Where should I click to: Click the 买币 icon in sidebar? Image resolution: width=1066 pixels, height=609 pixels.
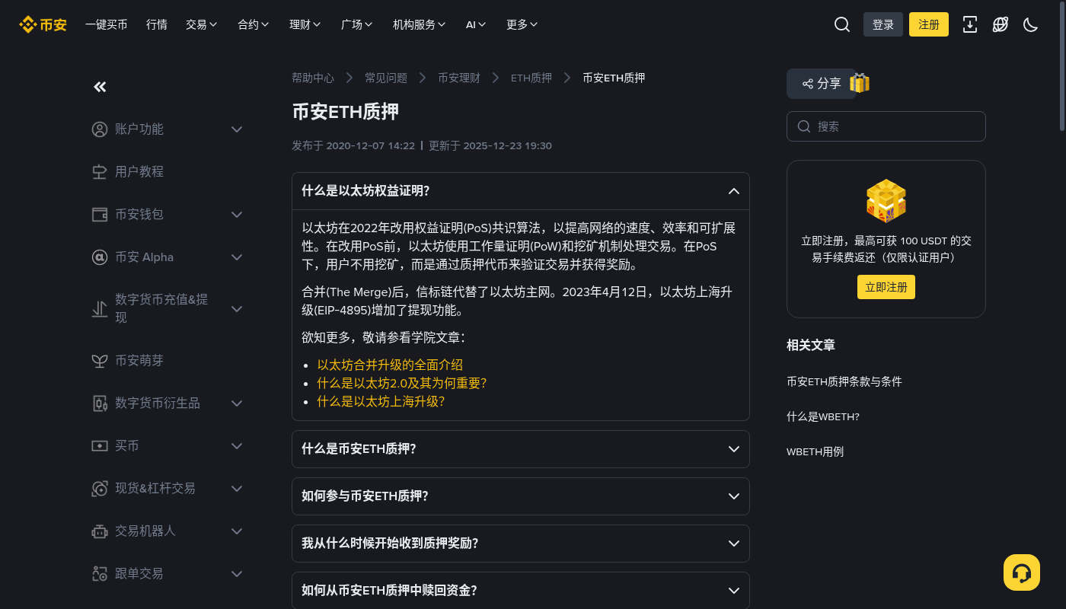[100, 446]
